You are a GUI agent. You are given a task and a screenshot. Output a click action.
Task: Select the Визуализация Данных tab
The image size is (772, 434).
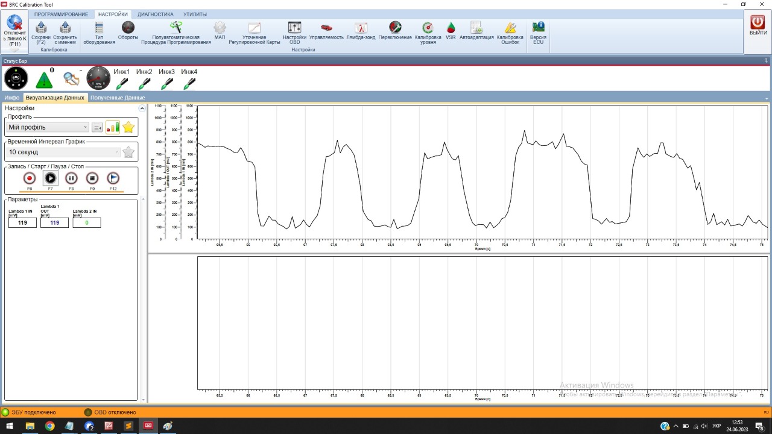[55, 97]
